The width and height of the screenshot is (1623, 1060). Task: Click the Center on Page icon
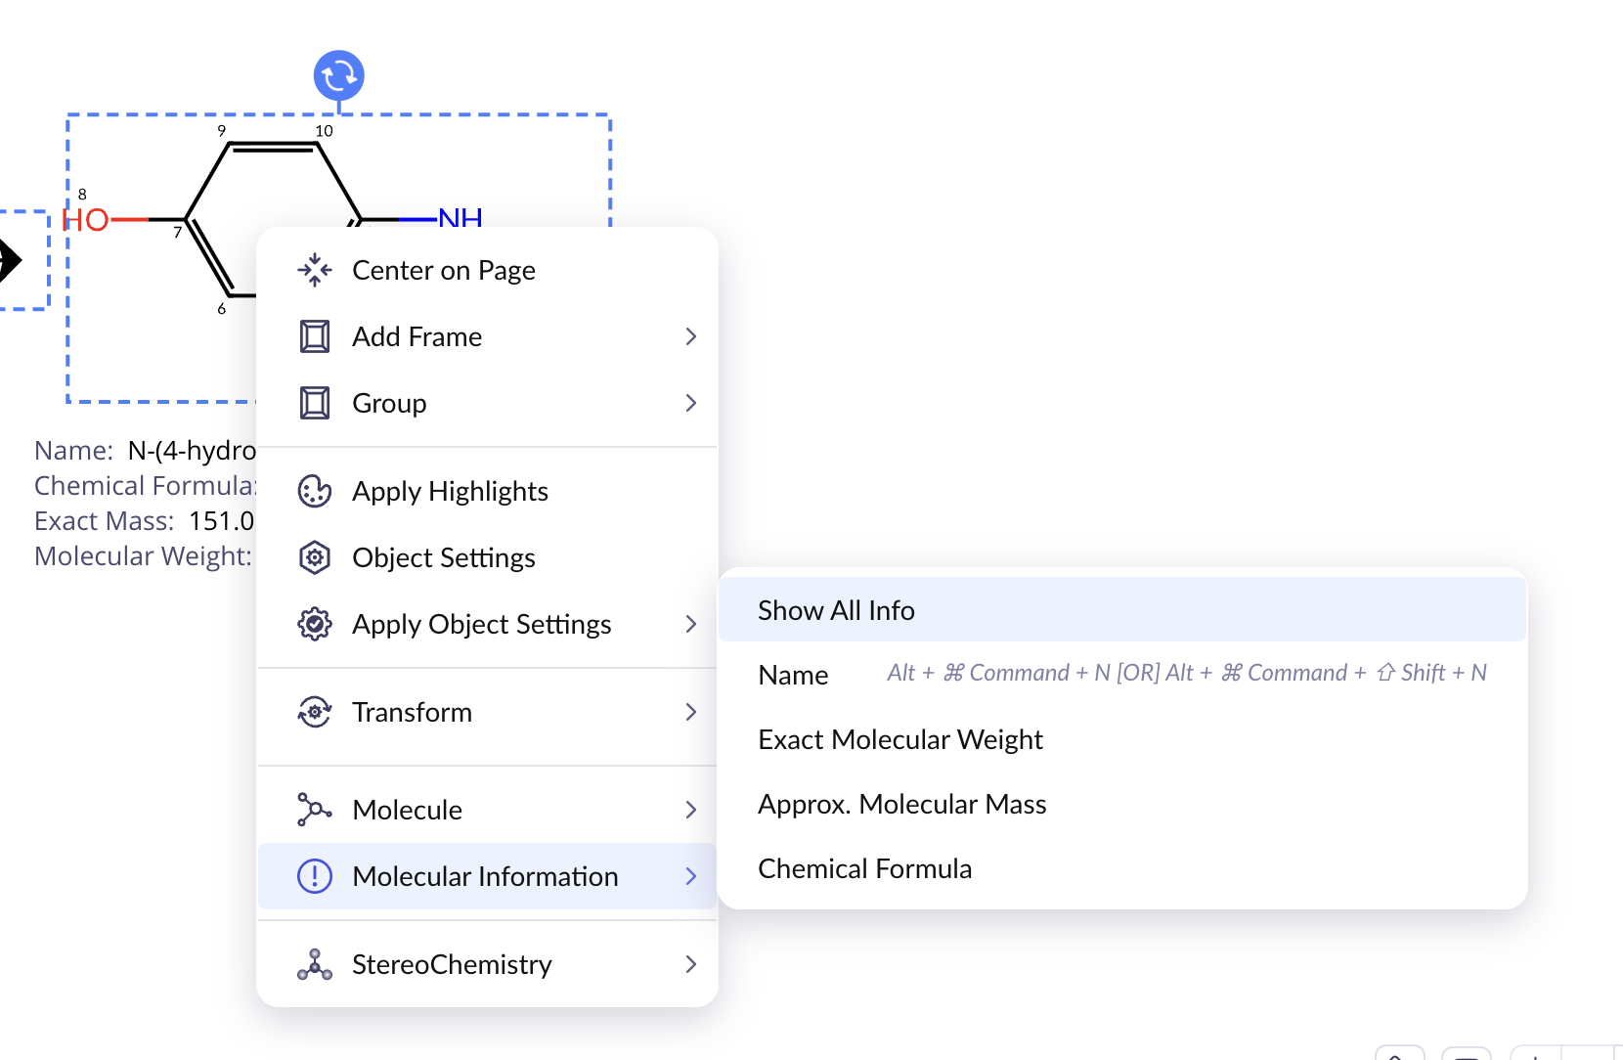click(x=314, y=270)
